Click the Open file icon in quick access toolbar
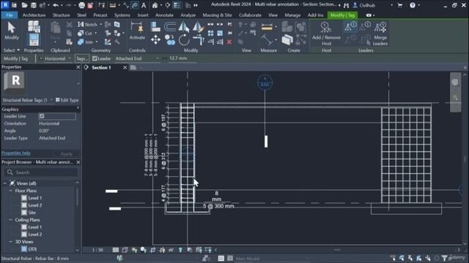 click(24, 5)
